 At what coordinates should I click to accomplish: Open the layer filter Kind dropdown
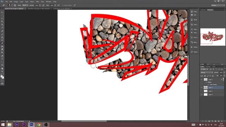click(204, 69)
